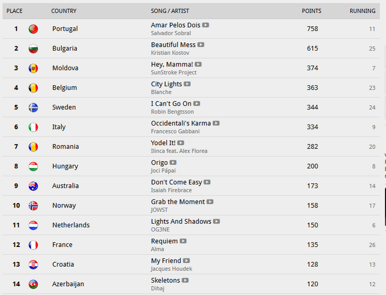The image size is (386, 295).
Task: Play video next to Requiem
Action: tap(183, 241)
